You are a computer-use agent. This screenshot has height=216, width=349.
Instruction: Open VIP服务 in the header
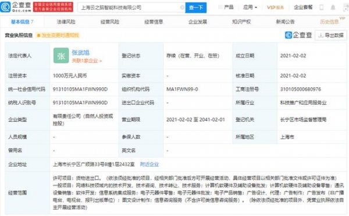coord(275,8)
